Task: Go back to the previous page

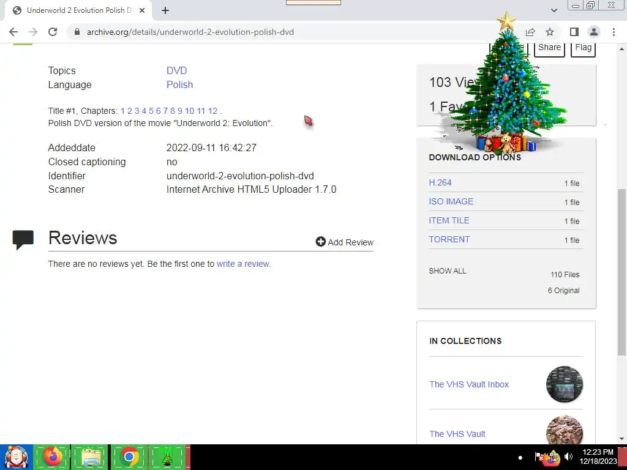Action: [13, 32]
